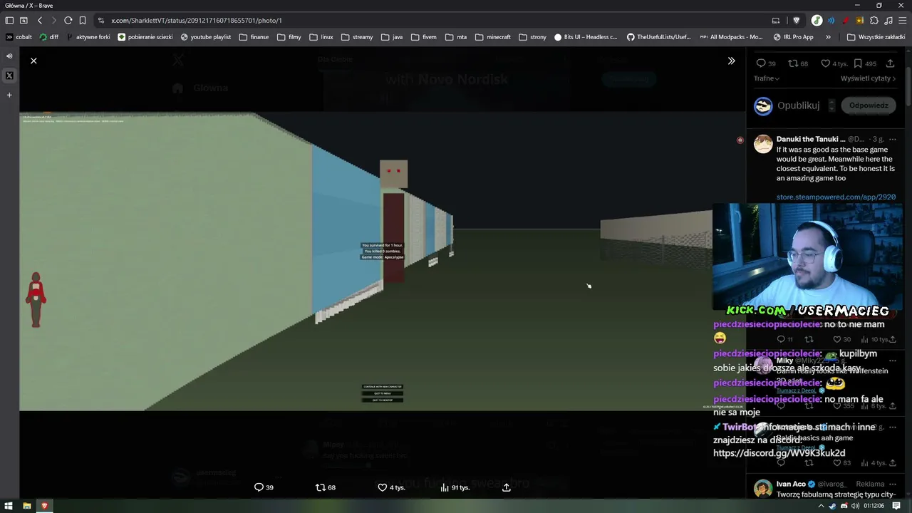This screenshot has height=513, width=912.
Task: Open the strony bookmarks folder
Action: tap(533, 37)
